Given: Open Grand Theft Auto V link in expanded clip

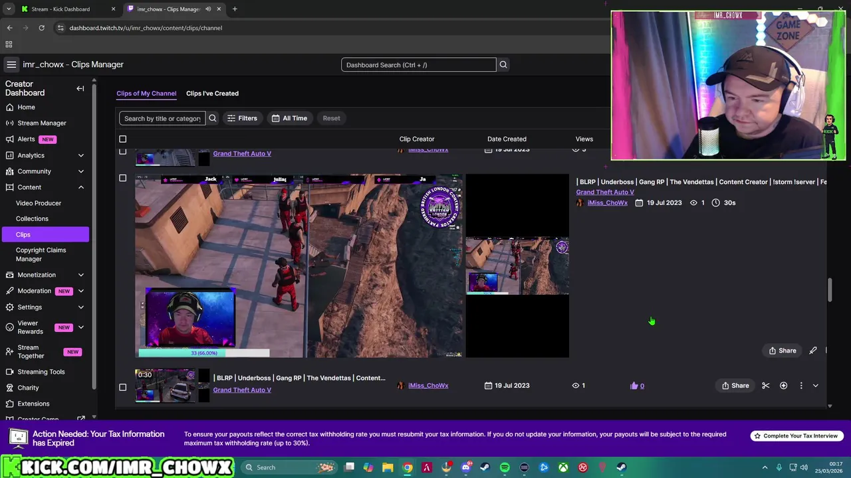Looking at the screenshot, I should click(x=605, y=192).
